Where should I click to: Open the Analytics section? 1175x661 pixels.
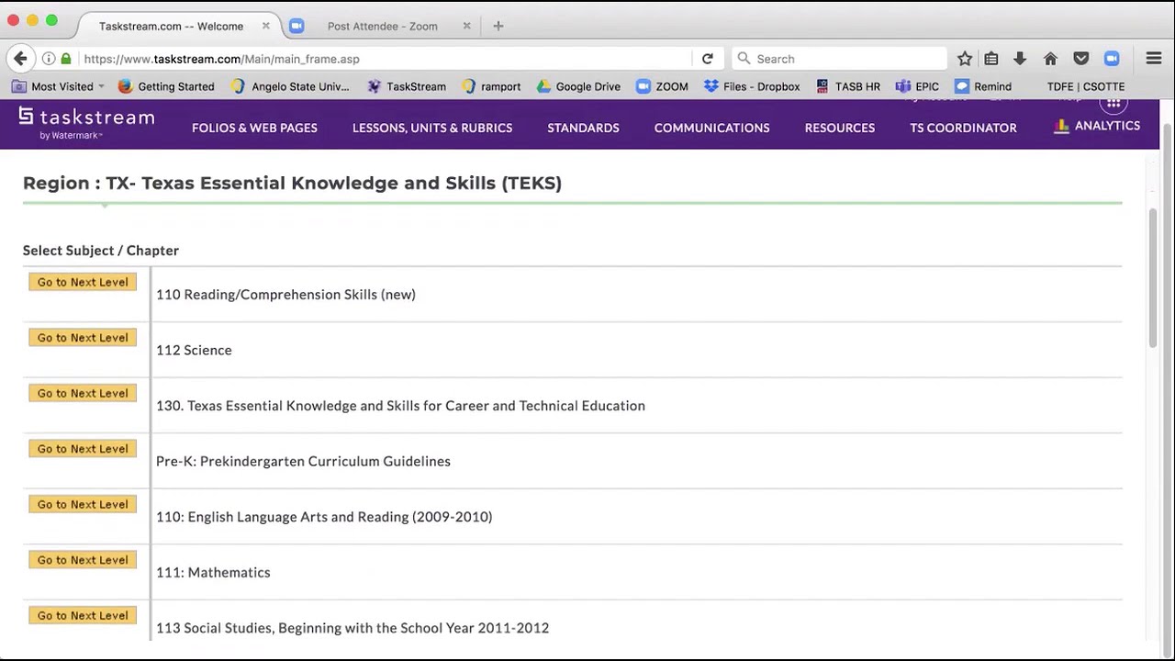tap(1097, 126)
